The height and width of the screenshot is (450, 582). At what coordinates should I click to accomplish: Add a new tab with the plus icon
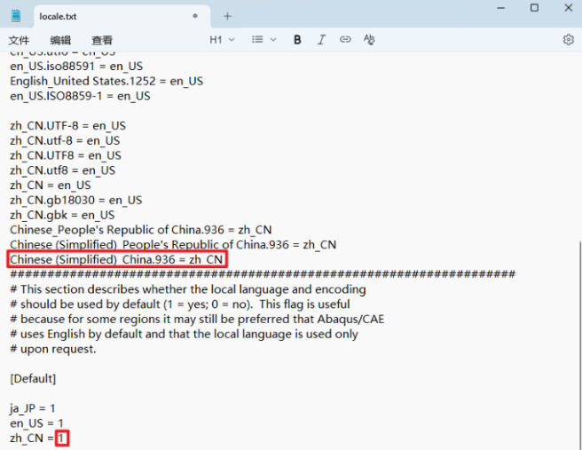click(227, 16)
